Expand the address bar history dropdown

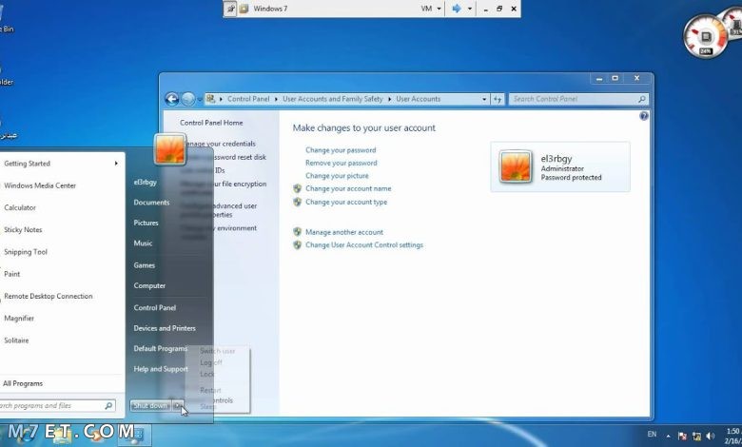484,99
